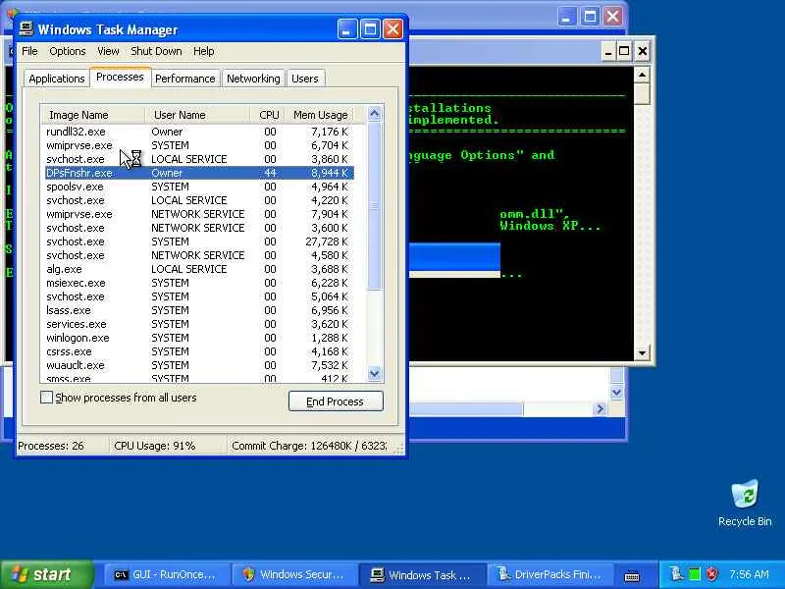Click the 7:56 AM system clock
Image resolution: width=785 pixels, height=589 pixels.
click(x=750, y=574)
